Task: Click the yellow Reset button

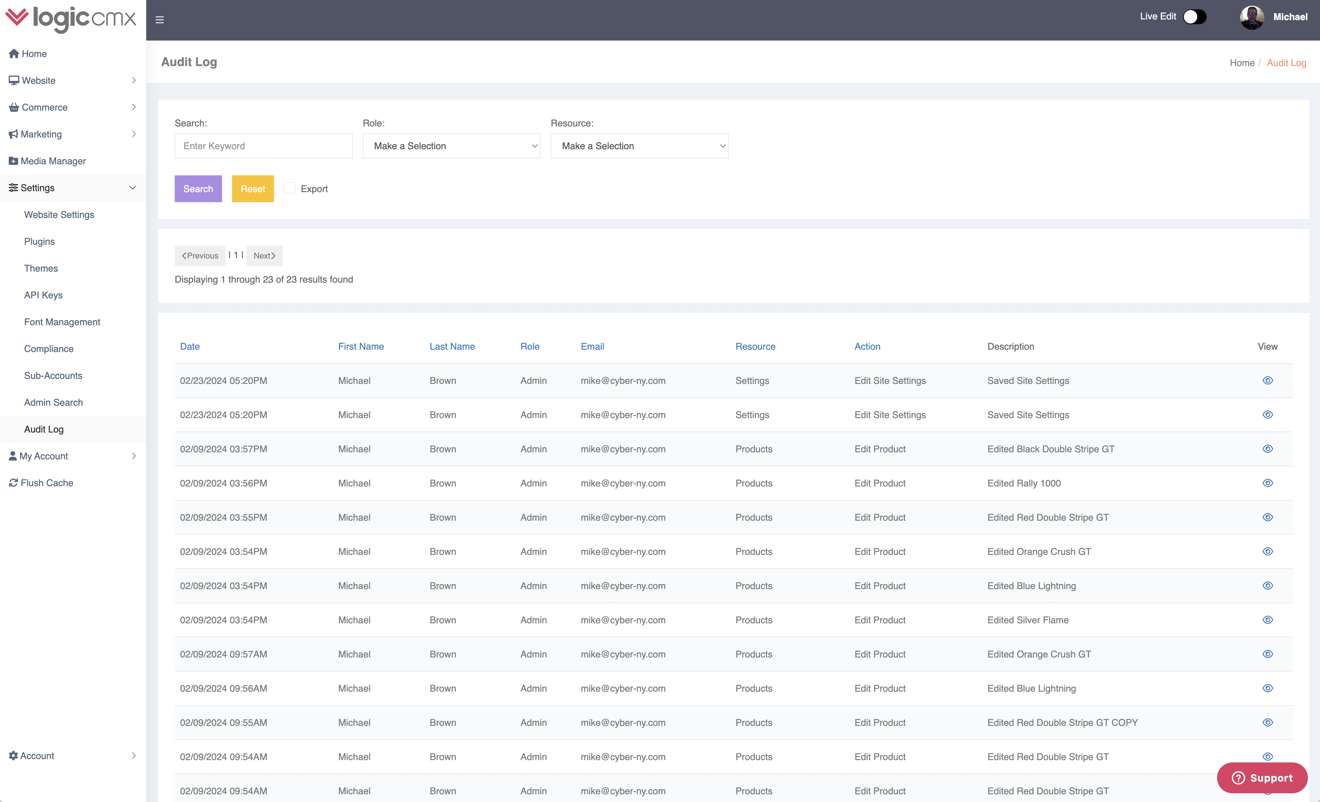Action: (x=253, y=188)
